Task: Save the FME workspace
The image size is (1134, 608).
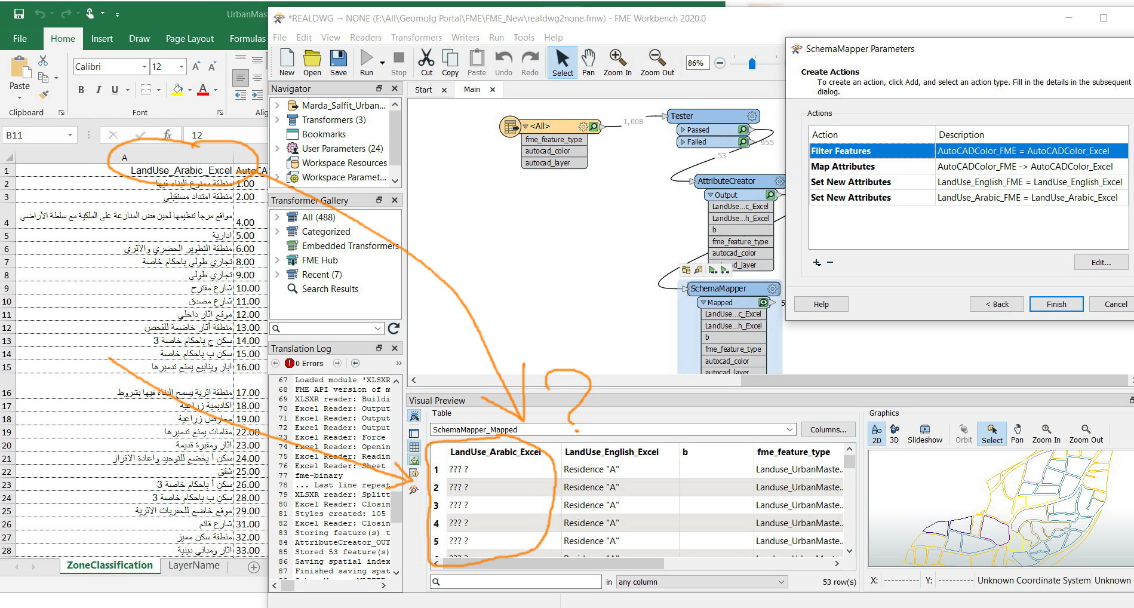Action: [339, 62]
